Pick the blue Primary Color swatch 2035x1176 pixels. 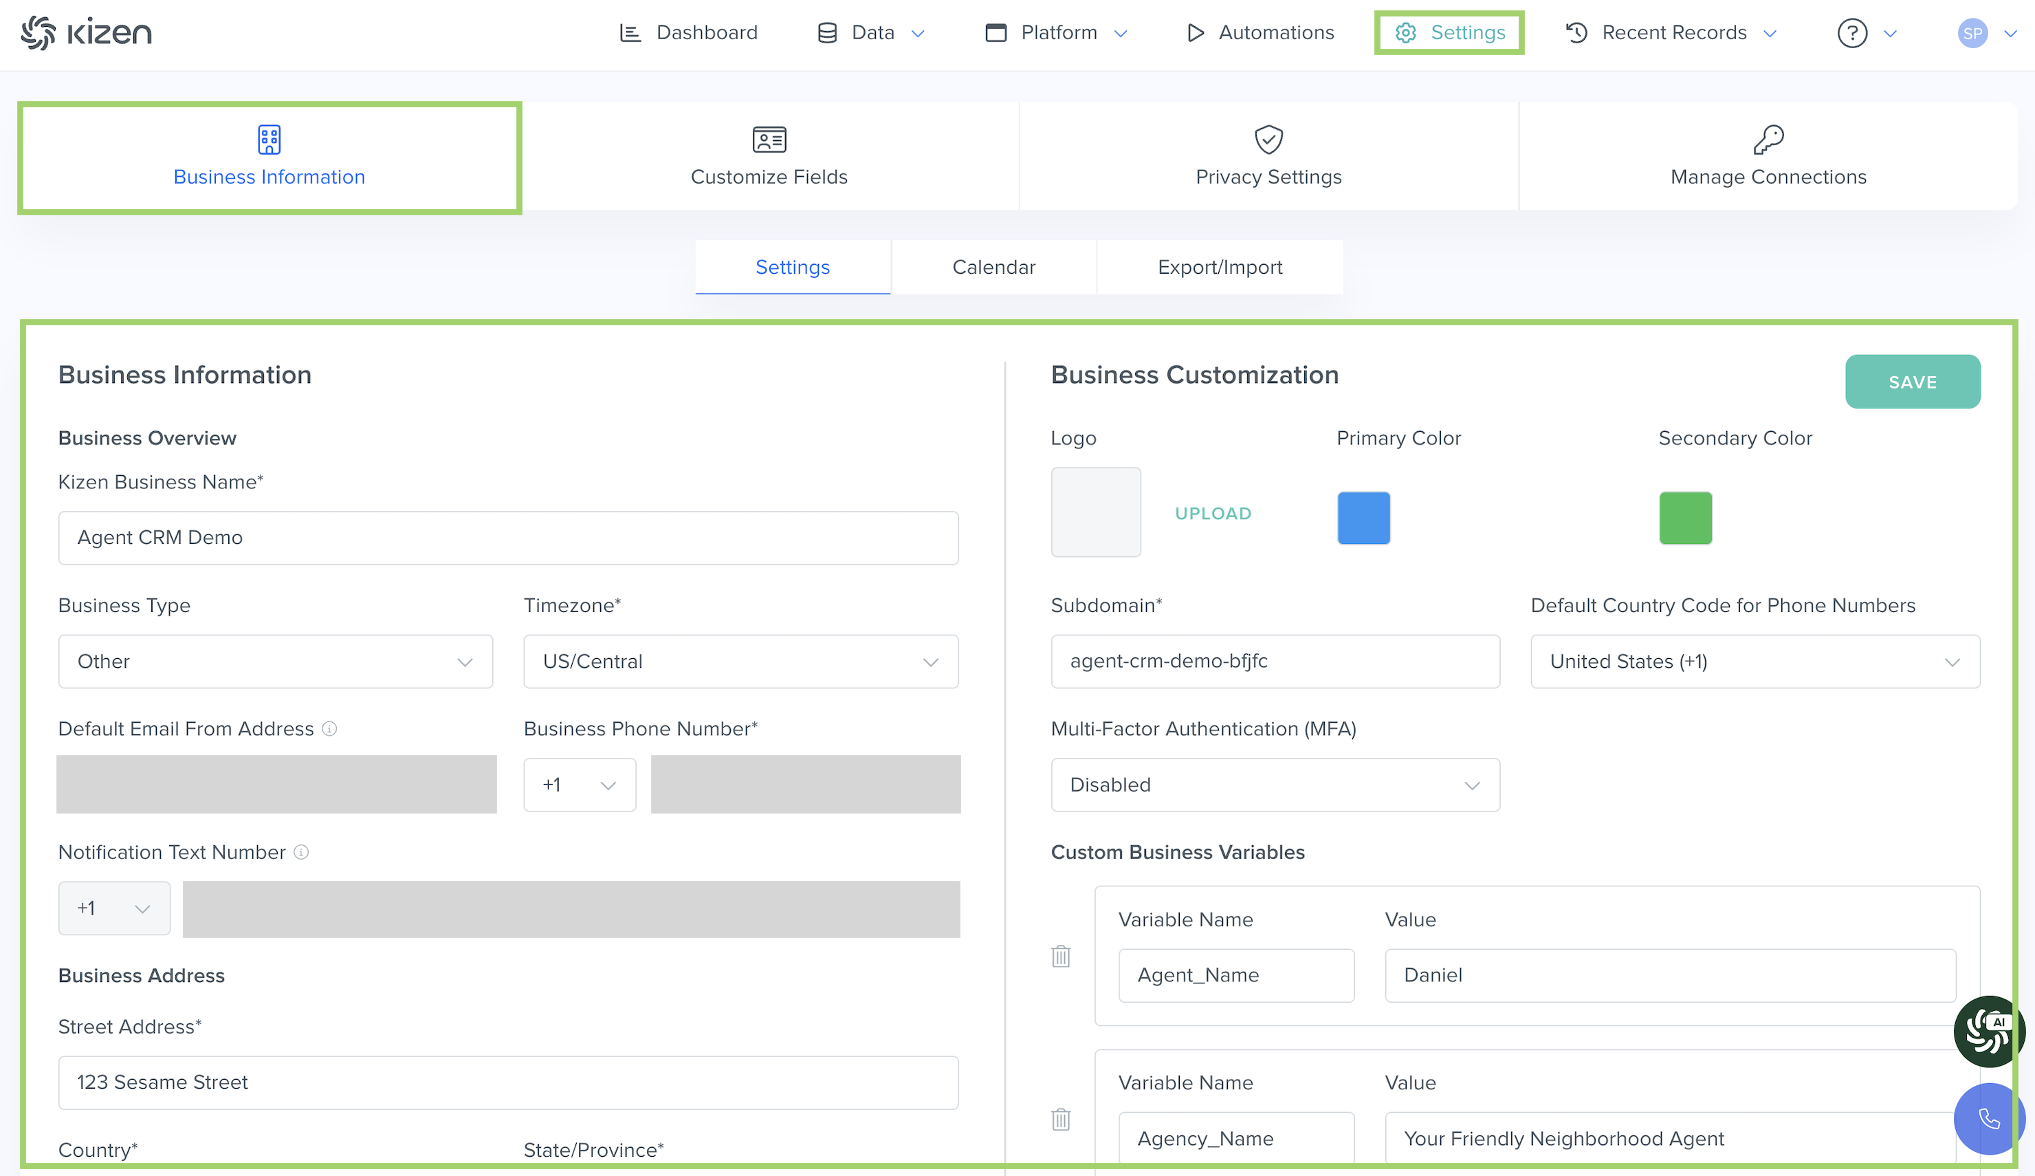1363,518
